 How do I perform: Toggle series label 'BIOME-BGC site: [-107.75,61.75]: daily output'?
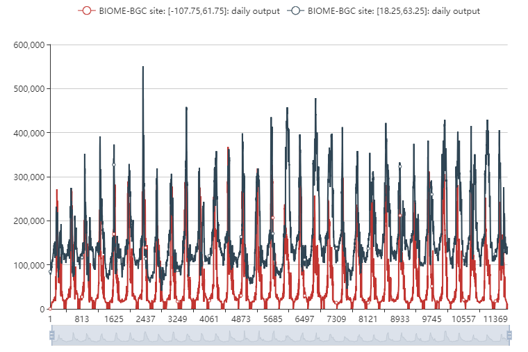click(x=189, y=11)
